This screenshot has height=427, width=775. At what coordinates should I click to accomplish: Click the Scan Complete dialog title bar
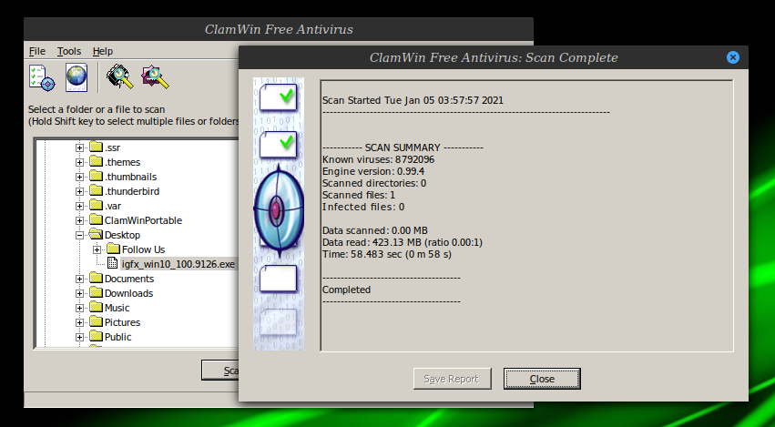494,57
